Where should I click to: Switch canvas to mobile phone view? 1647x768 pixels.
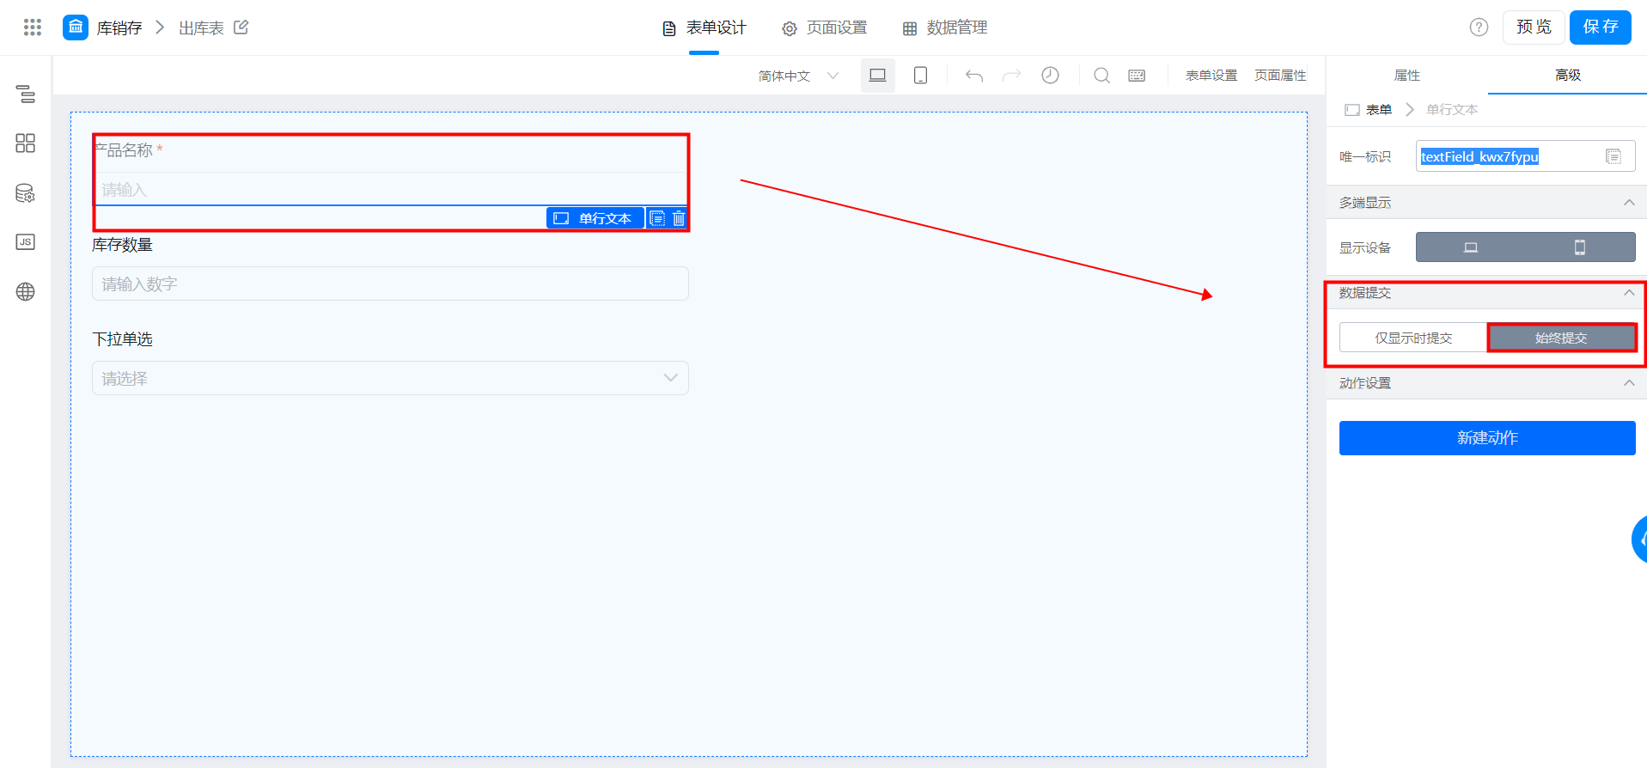[920, 76]
